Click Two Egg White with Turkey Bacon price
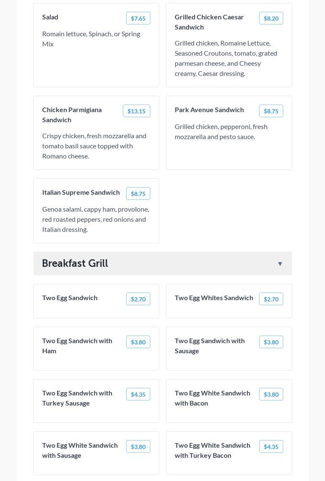The height and width of the screenshot is (481, 325). [271, 446]
